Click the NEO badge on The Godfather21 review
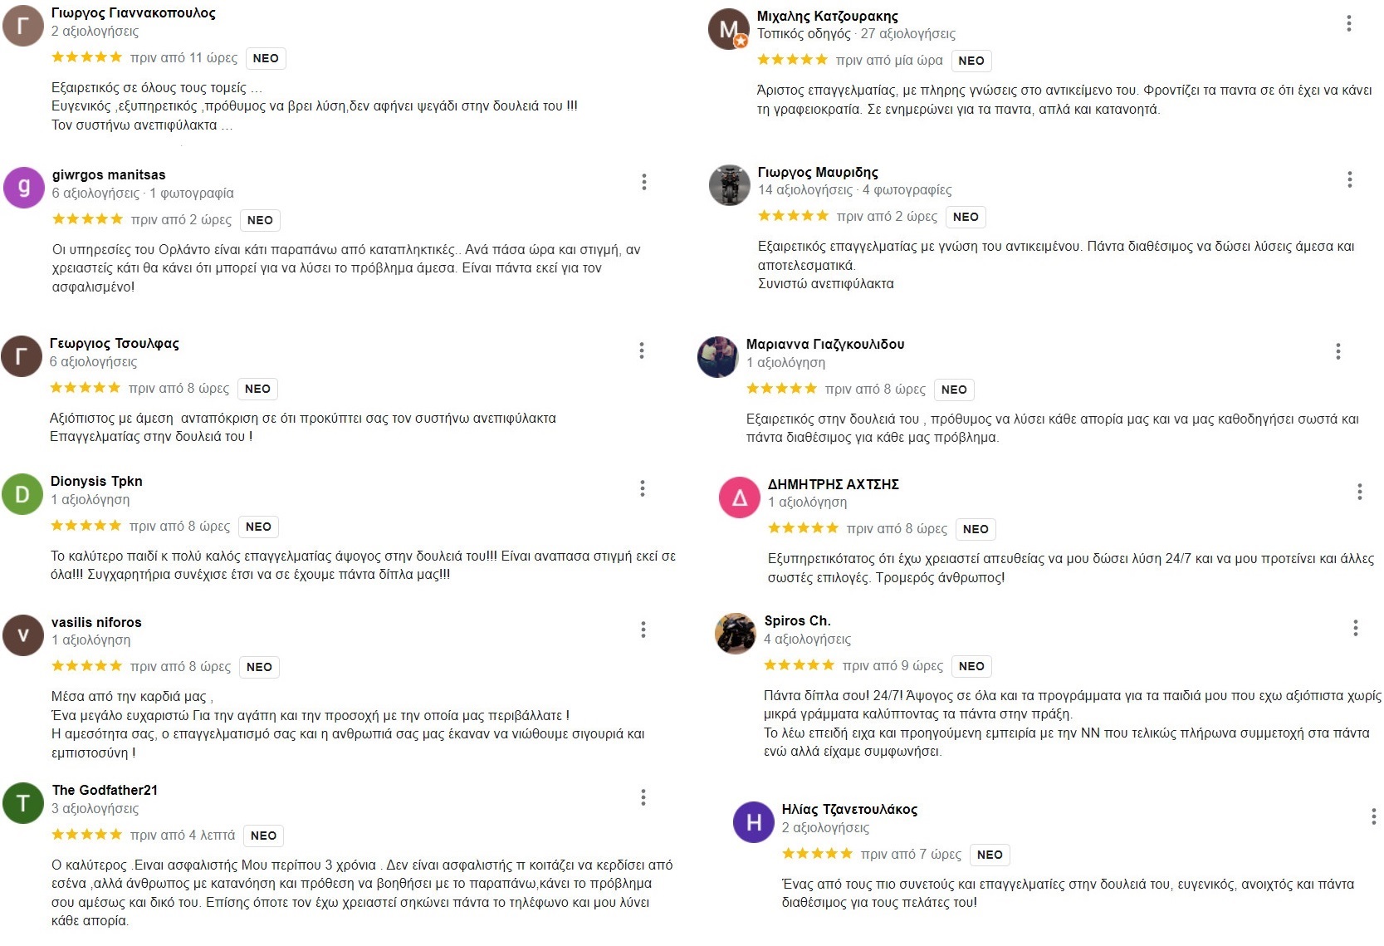 coord(263,836)
